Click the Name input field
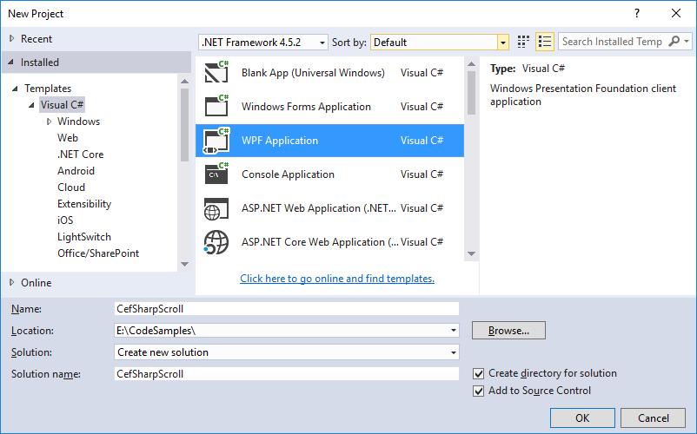This screenshot has width=697, height=434. point(286,308)
